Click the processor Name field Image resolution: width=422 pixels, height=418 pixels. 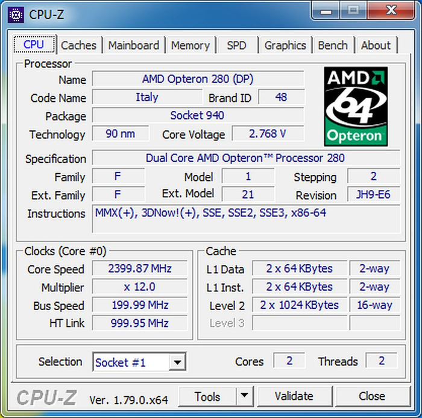(x=198, y=80)
